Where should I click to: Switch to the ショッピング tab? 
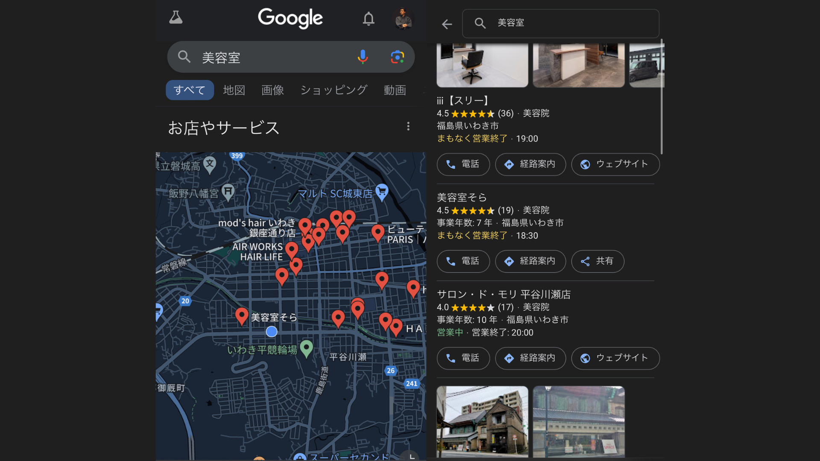tap(334, 90)
